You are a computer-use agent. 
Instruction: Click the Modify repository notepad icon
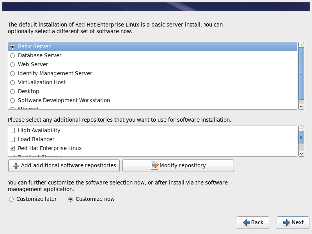pyautogui.click(x=154, y=166)
